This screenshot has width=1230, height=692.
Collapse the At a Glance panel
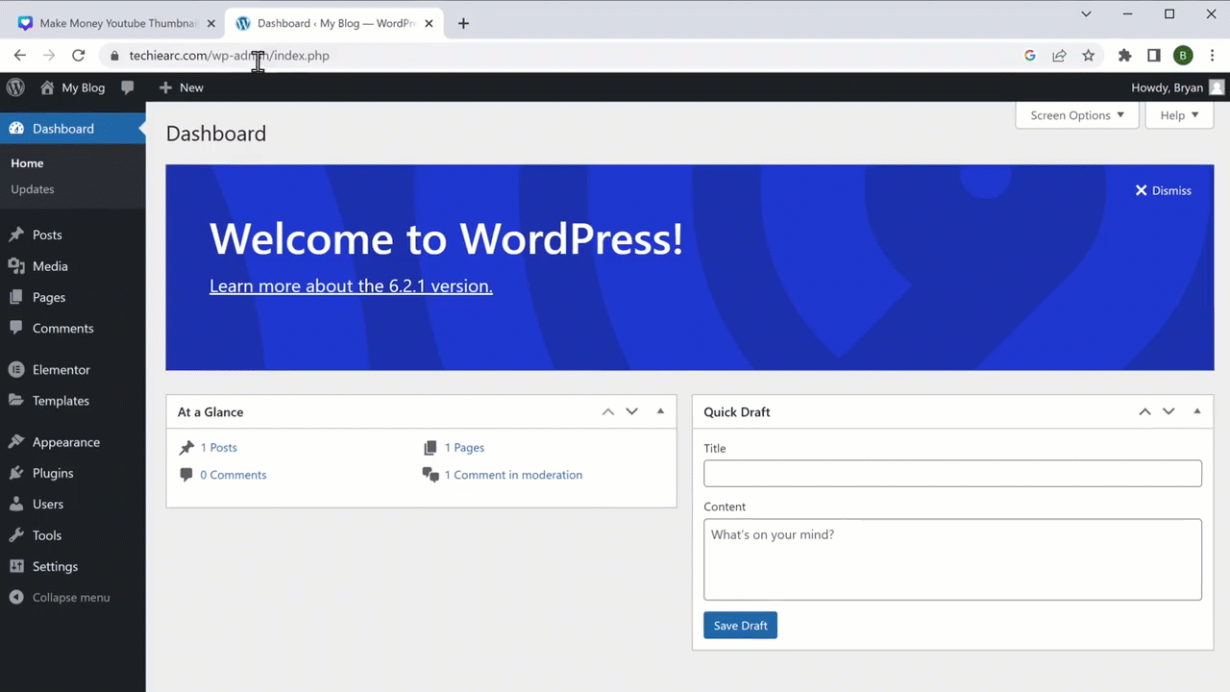coord(660,411)
